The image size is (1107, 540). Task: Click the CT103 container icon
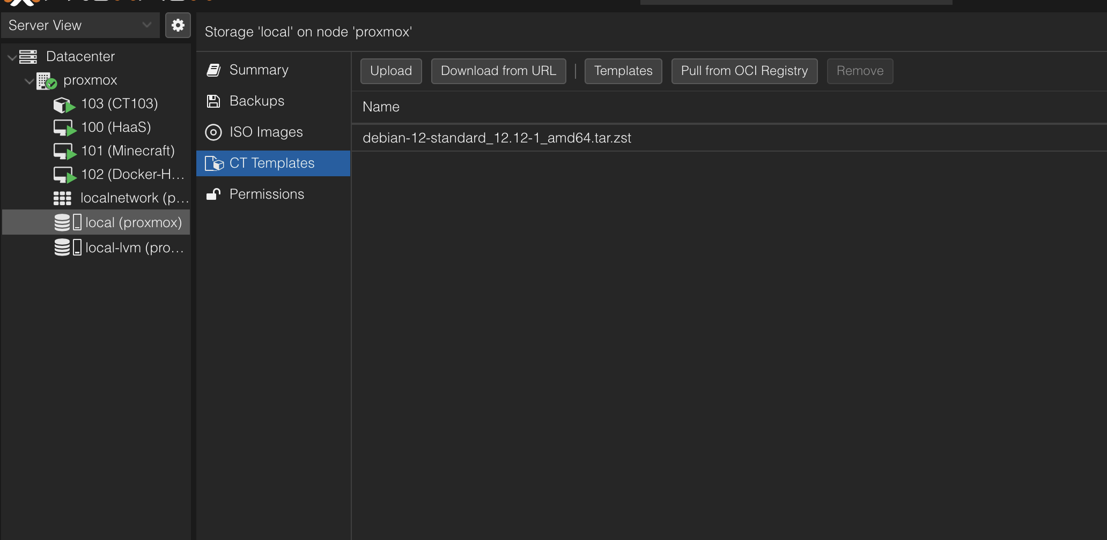tap(64, 104)
